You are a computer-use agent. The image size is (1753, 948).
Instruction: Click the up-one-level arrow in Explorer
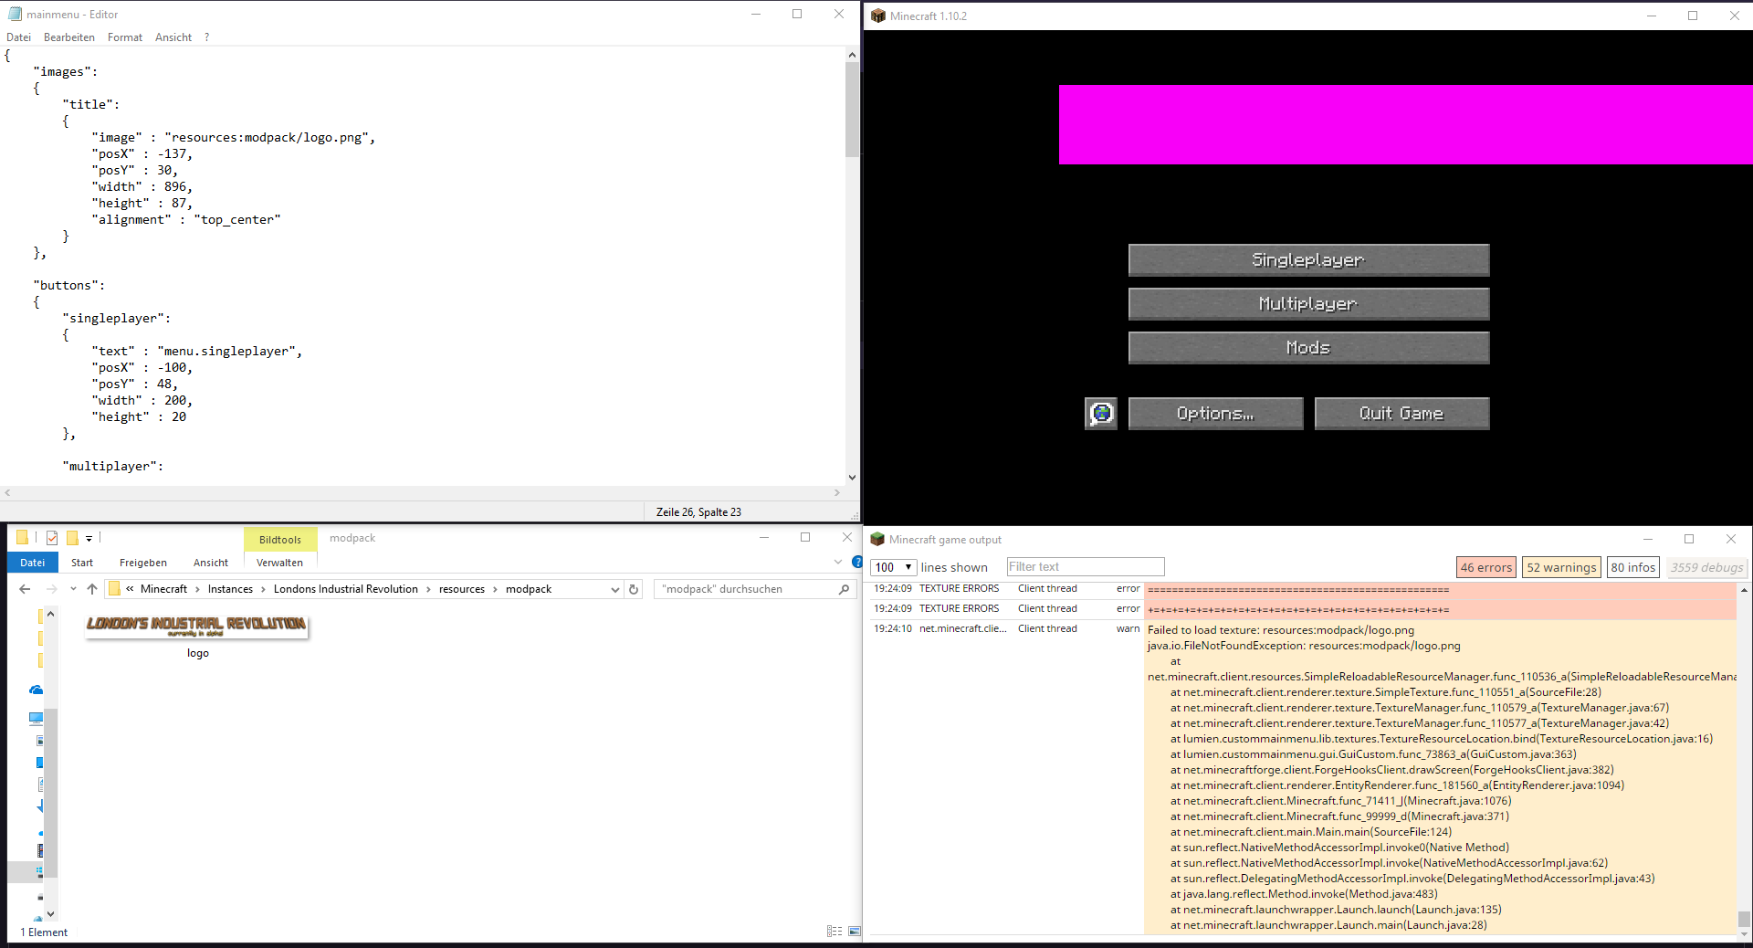click(91, 589)
